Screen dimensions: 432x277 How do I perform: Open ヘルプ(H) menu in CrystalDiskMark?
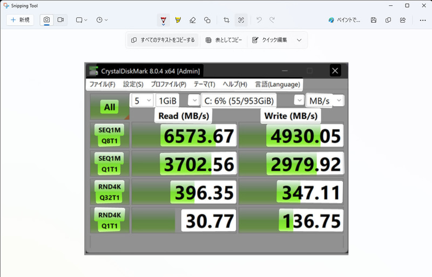[x=235, y=84]
